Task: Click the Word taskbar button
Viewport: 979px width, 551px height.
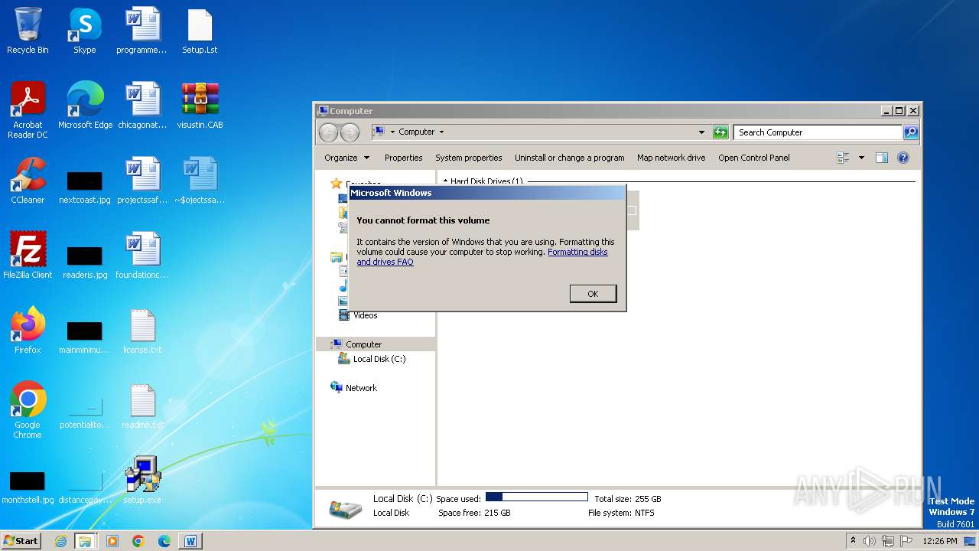Action: (190, 541)
